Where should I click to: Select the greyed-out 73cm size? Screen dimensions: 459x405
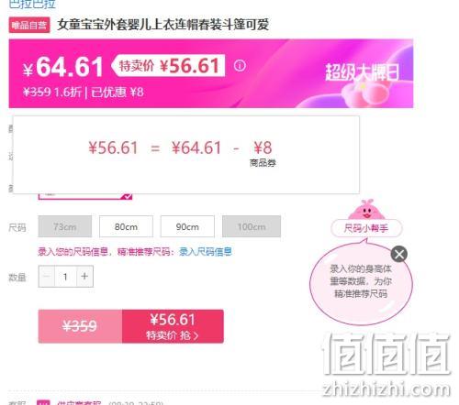point(65,226)
